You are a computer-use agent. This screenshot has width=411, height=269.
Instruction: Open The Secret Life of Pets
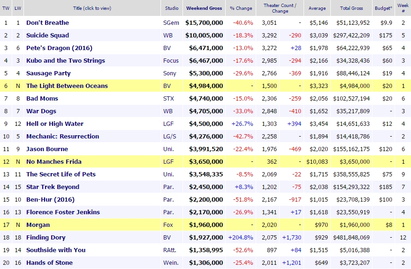click(x=61, y=174)
